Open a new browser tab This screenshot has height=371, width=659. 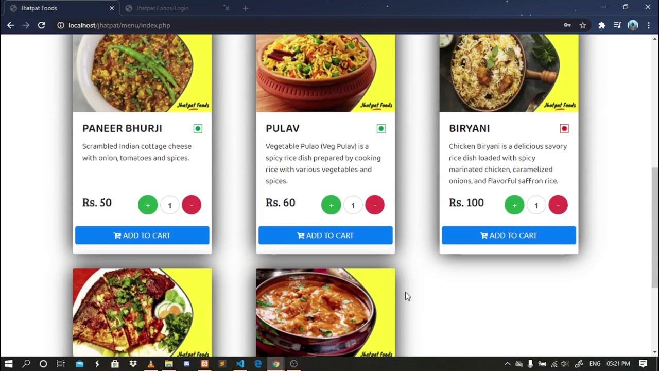(246, 8)
